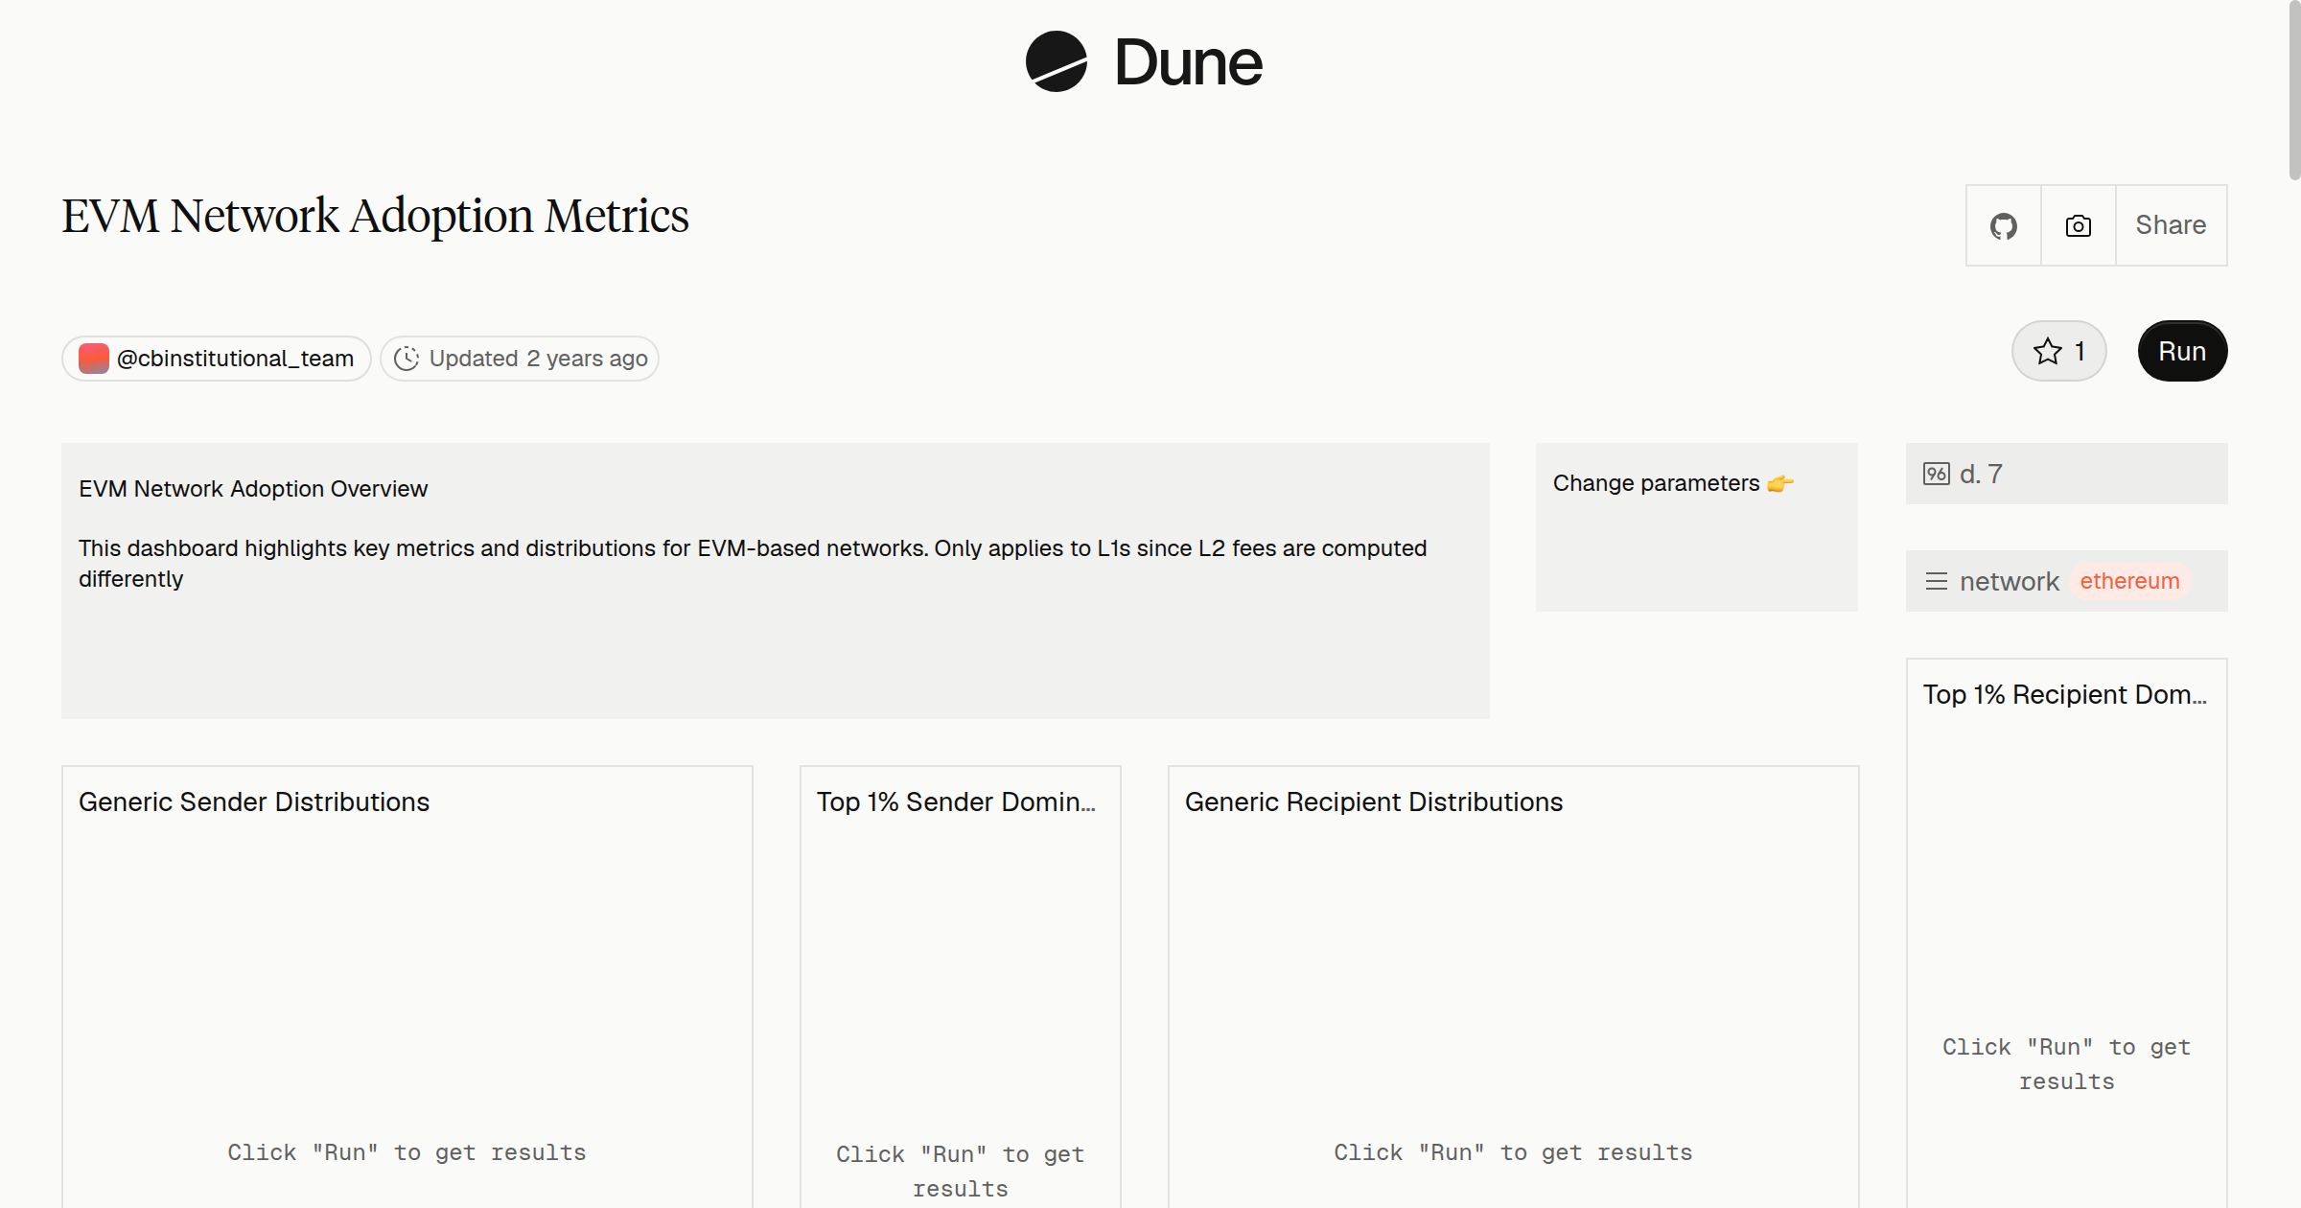The height and width of the screenshot is (1208, 2301).
Task: Select the ethereum network tag
Action: 2129,581
